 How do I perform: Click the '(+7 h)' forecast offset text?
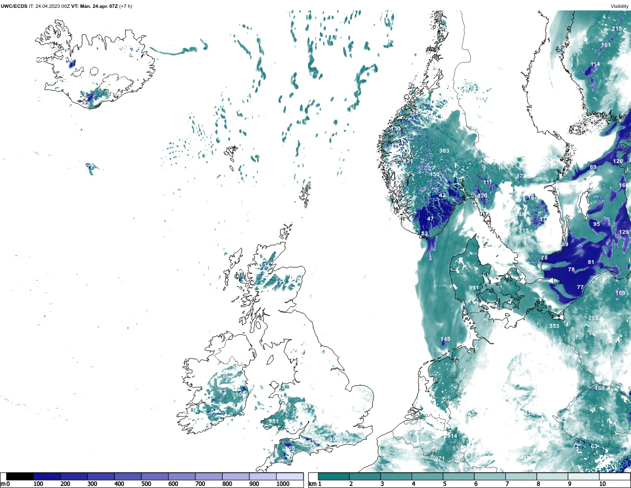126,6
